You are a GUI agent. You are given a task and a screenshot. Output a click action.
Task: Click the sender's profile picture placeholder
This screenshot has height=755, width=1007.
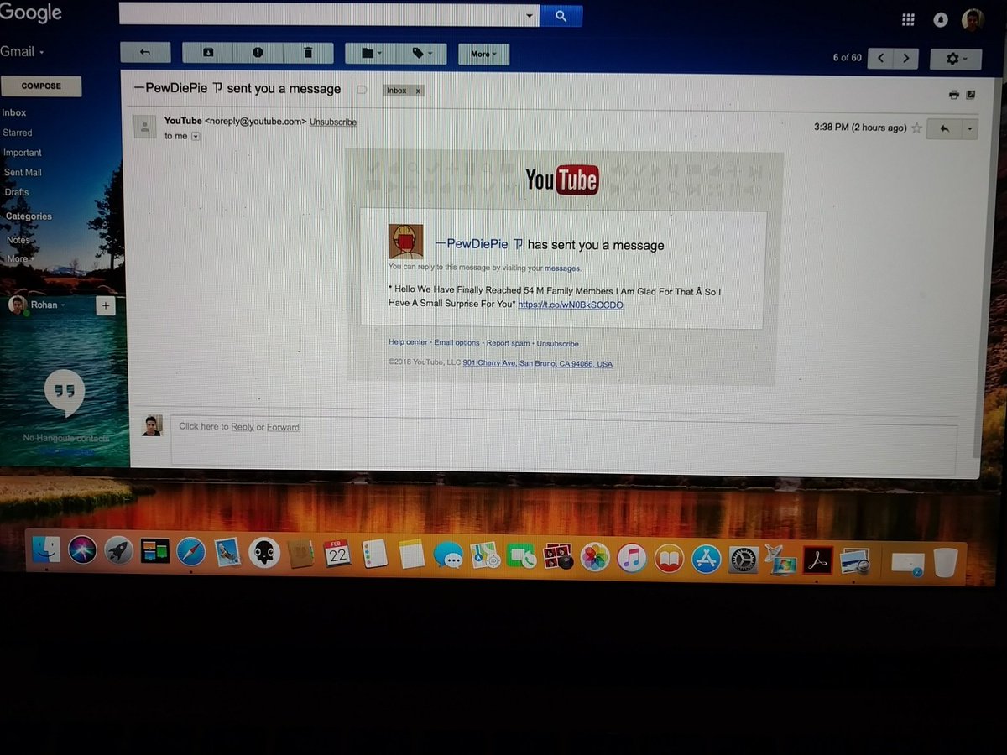[145, 127]
